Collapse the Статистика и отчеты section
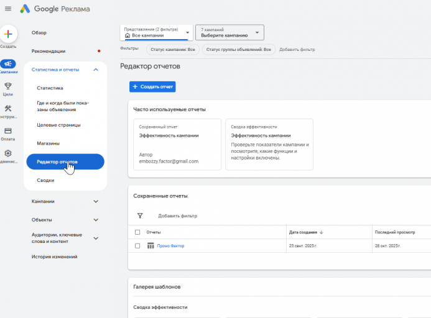The image size is (431, 318). tap(96, 70)
